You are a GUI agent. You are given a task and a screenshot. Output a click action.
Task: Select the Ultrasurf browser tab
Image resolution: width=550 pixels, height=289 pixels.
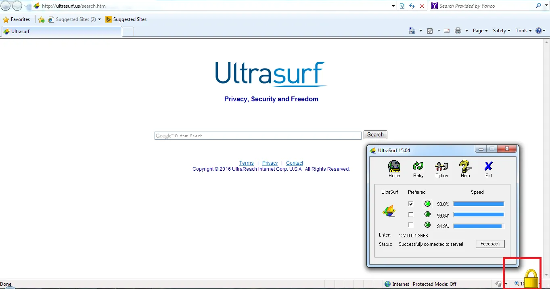(x=61, y=31)
